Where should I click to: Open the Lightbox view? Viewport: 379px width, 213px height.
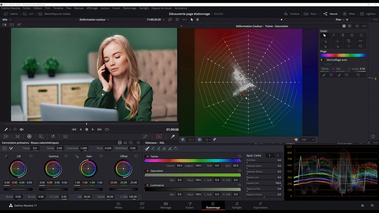pos(368,14)
